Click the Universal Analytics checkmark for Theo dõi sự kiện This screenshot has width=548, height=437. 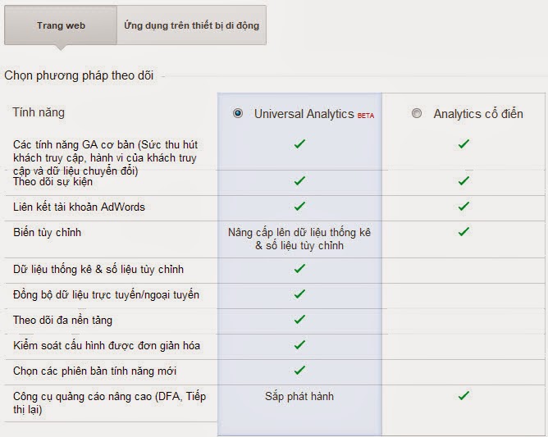click(x=299, y=180)
